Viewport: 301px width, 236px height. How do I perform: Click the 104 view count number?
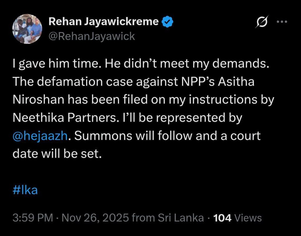point(223,218)
